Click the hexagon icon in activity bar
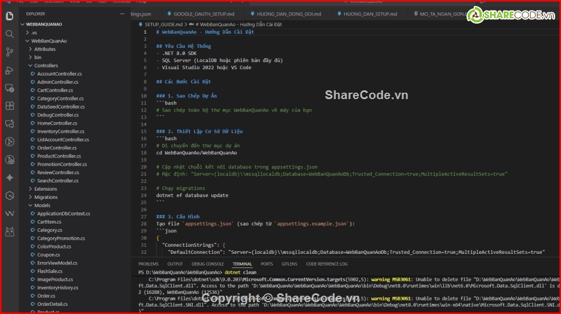 (9, 195)
